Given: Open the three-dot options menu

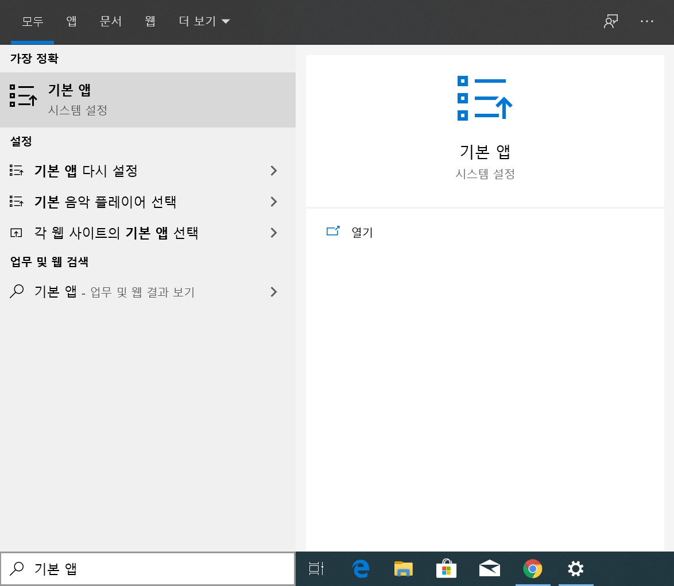Looking at the screenshot, I should pyautogui.click(x=646, y=21).
